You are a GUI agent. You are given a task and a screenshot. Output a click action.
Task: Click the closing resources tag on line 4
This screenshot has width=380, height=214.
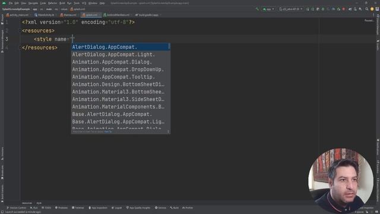click(40, 48)
